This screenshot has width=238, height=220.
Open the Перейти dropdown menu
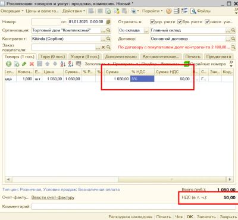(x=152, y=11)
